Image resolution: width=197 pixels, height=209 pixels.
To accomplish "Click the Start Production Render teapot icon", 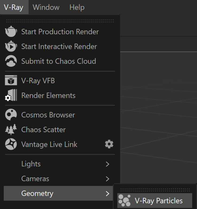I will [x=11, y=31].
